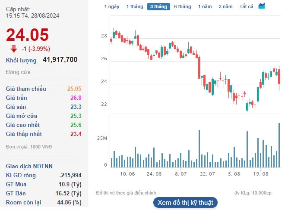The height and width of the screenshot is (210, 288).
Task: Switch to the '6 tháng' range tab
Action: (182, 6)
